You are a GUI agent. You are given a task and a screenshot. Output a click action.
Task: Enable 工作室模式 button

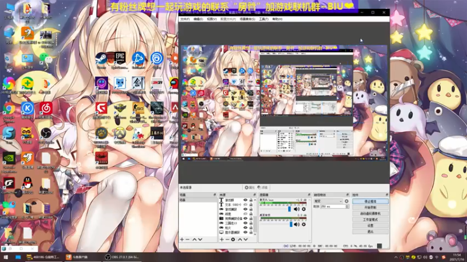[371, 219]
